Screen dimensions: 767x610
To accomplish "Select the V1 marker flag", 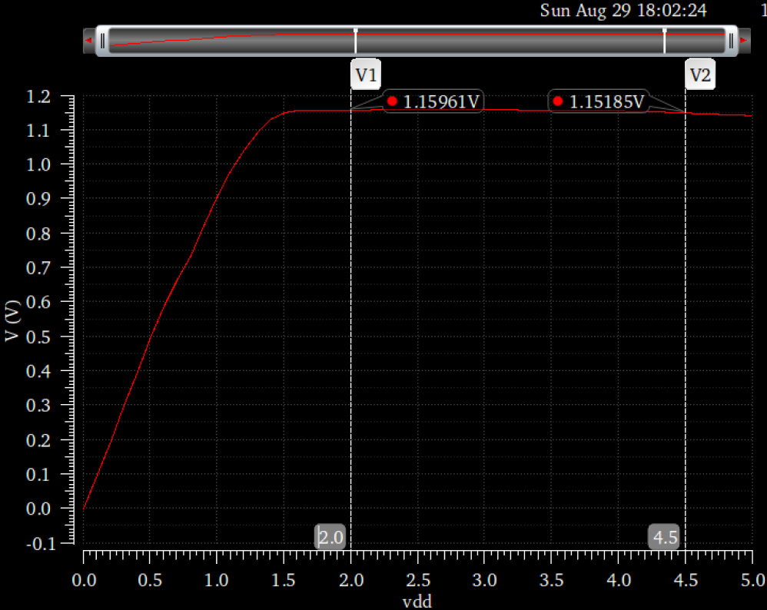I will click(x=366, y=75).
